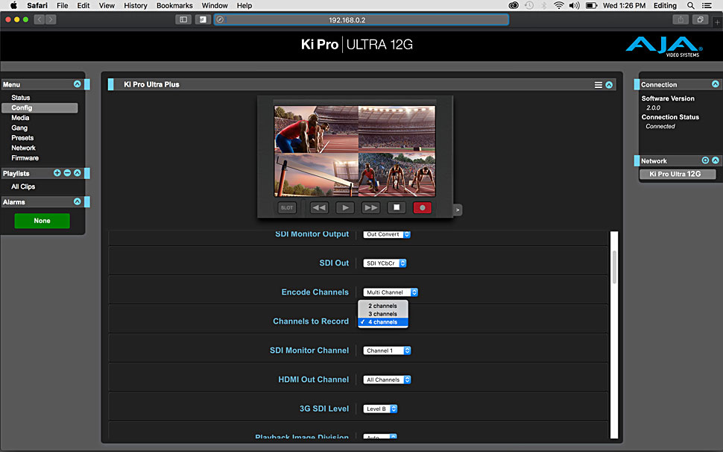The image size is (723, 452).
Task: Collapse the Connection panel
Action: (716, 84)
